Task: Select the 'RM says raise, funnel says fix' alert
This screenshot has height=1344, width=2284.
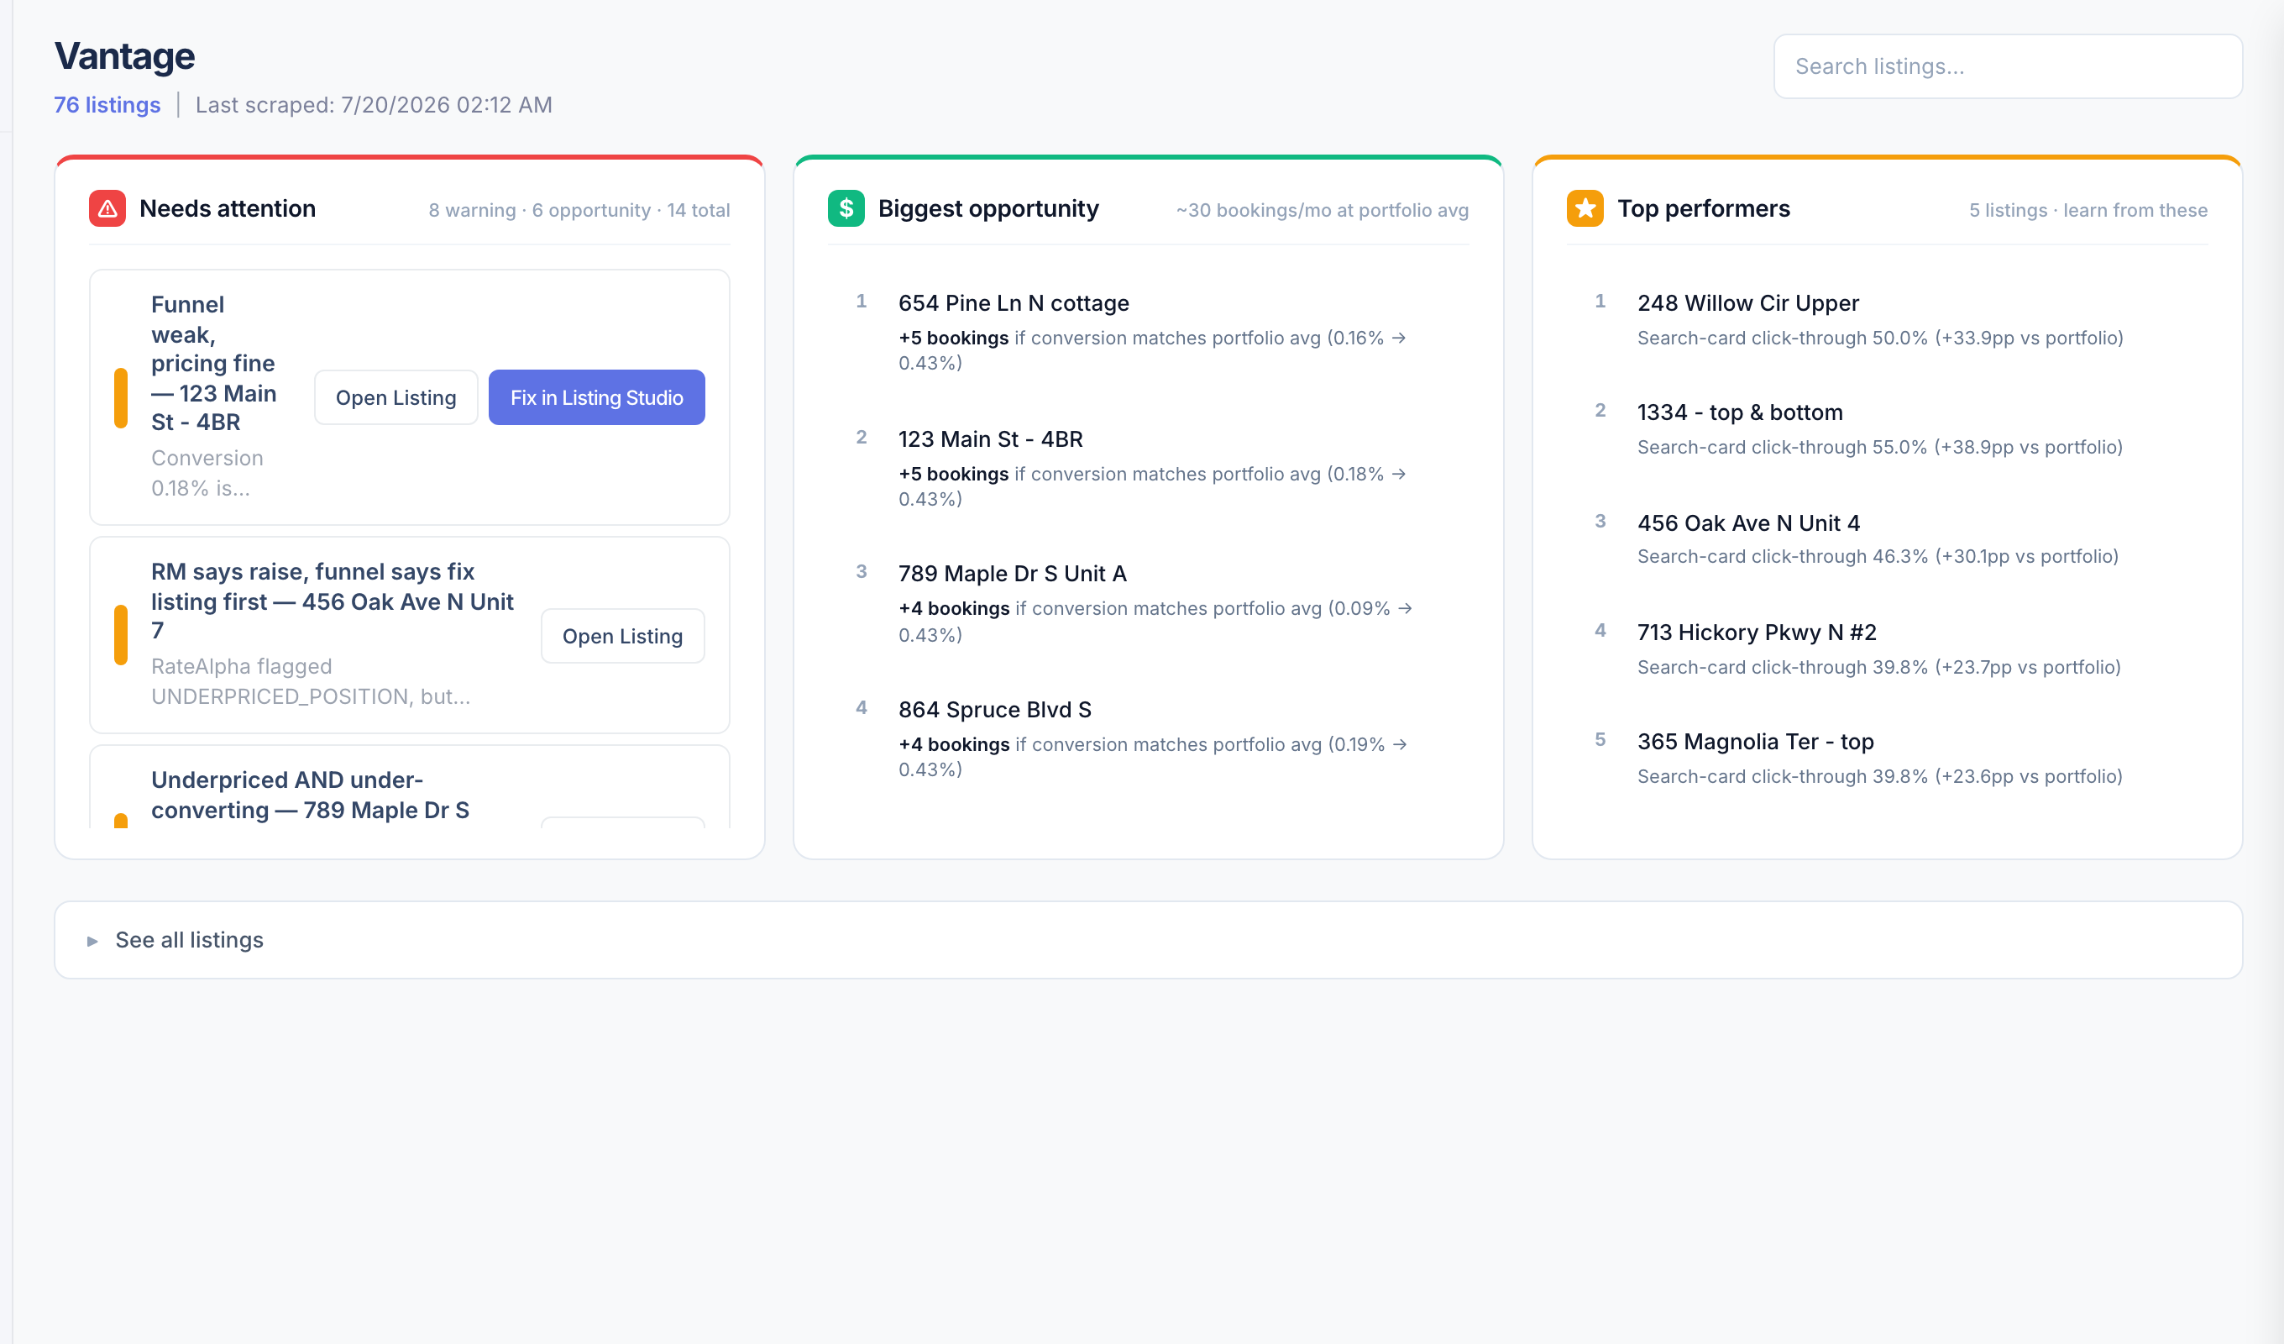Action: point(332,601)
